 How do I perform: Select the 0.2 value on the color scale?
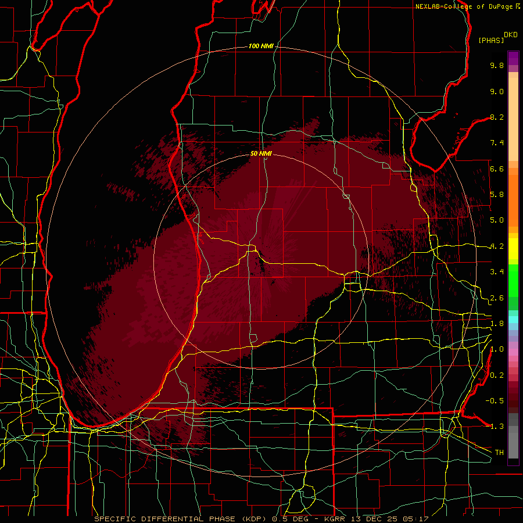tap(497, 375)
